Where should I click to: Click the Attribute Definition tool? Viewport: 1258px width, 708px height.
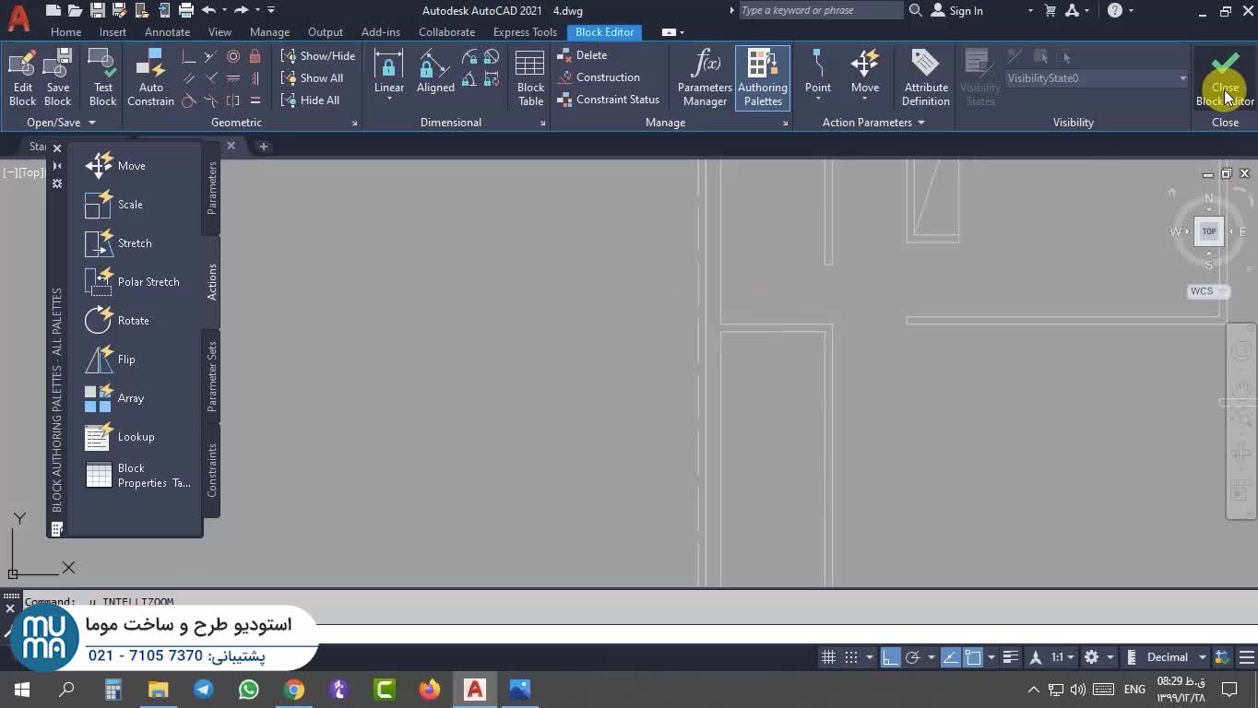pyautogui.click(x=925, y=77)
